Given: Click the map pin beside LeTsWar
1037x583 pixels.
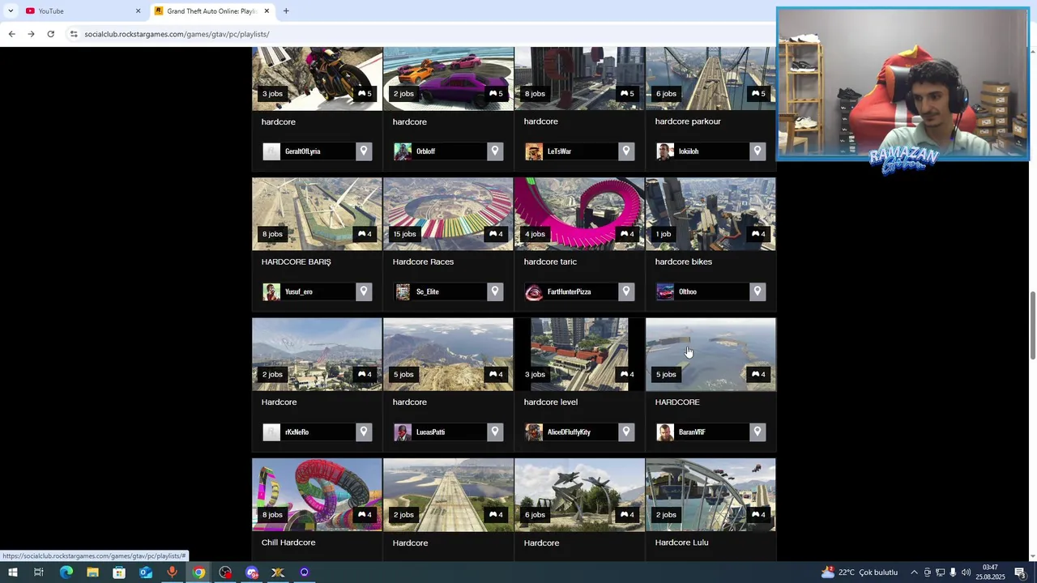Looking at the screenshot, I should coord(626,151).
